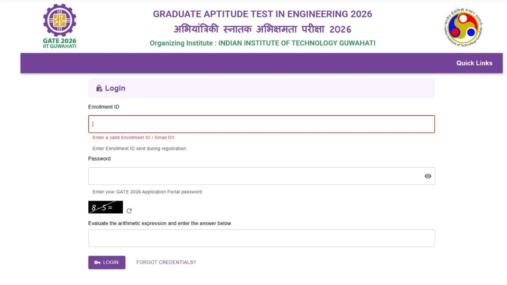The width and height of the screenshot is (507, 285).
Task: Open the FORGOT CREDENTIALS? link
Action: pos(166,262)
